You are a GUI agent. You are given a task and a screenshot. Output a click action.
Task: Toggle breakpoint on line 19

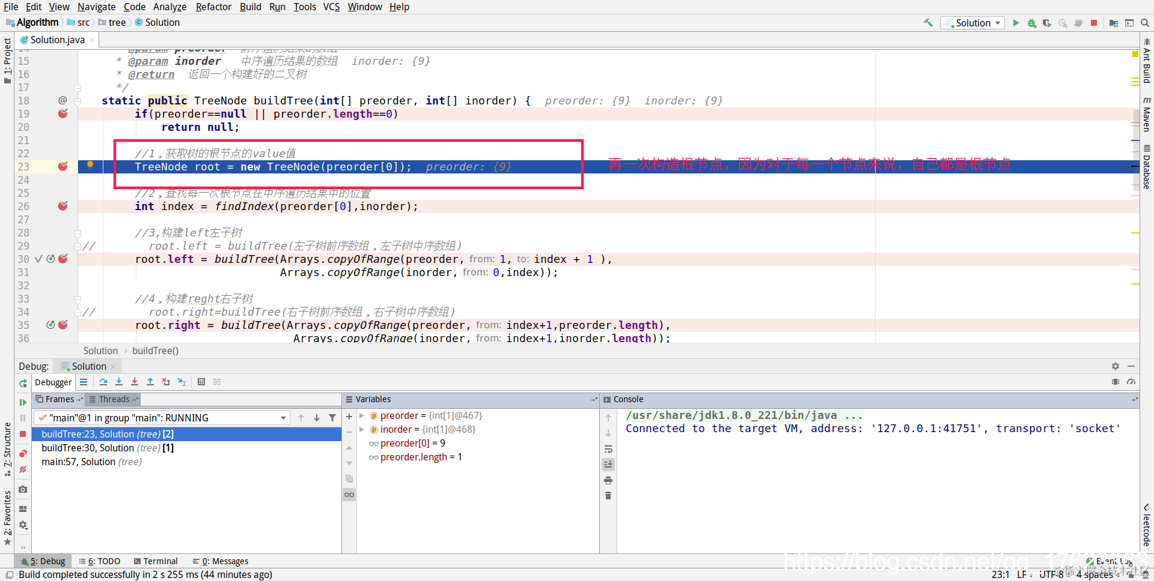click(x=63, y=113)
